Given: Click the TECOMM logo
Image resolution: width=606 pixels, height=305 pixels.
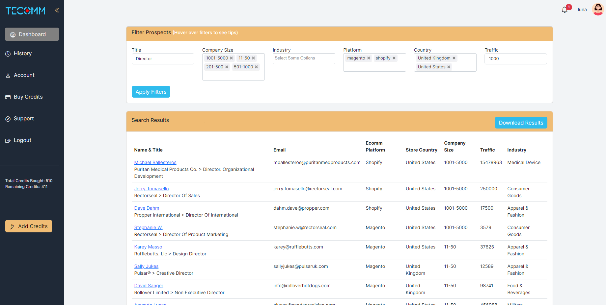Looking at the screenshot, I should pos(25,11).
